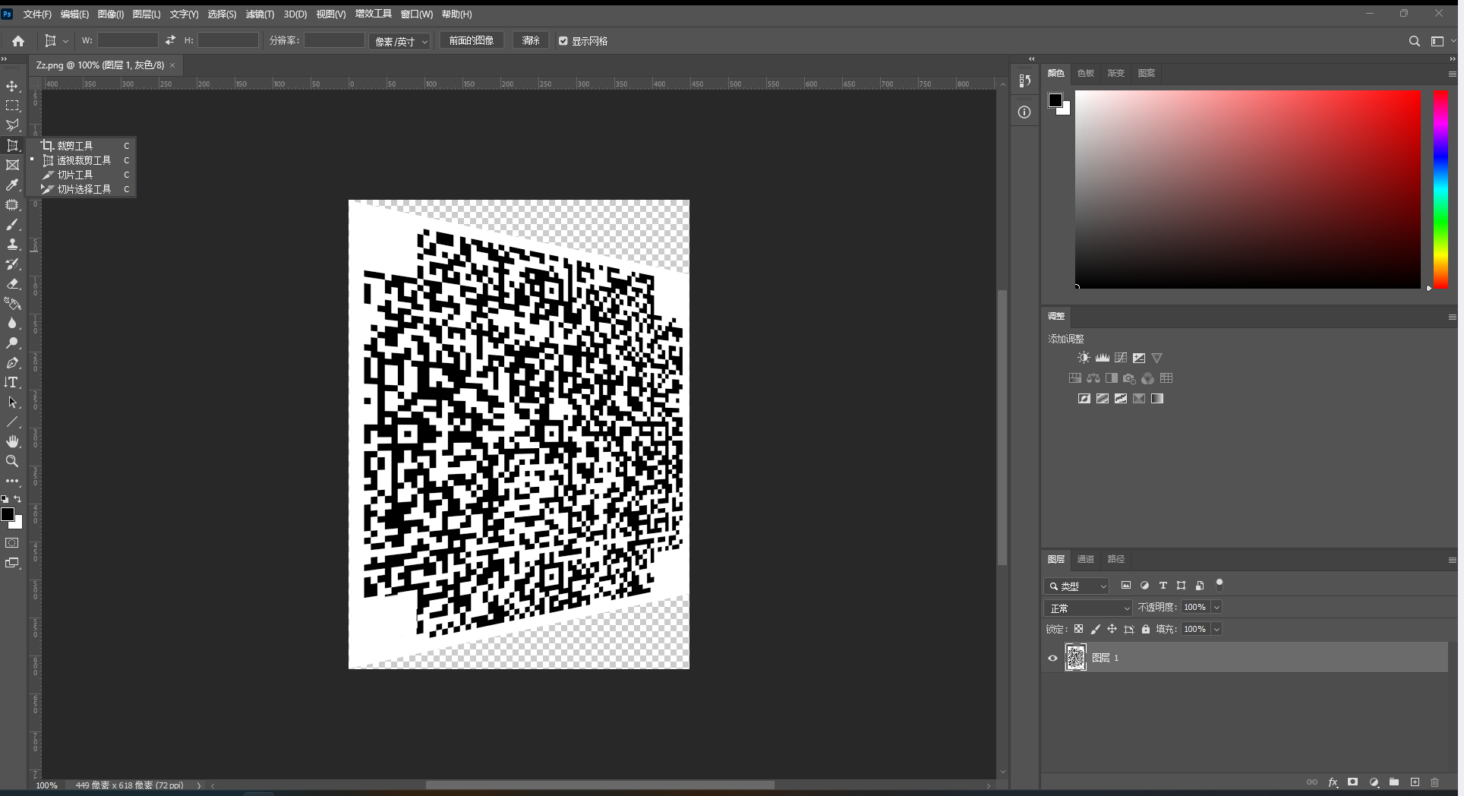Open the search magnifier at top right
This screenshot has height=796, width=1464.
1414,41
